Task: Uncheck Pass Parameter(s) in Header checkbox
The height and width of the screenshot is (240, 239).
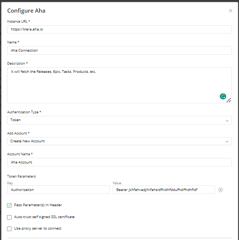Action: click(x=9, y=205)
